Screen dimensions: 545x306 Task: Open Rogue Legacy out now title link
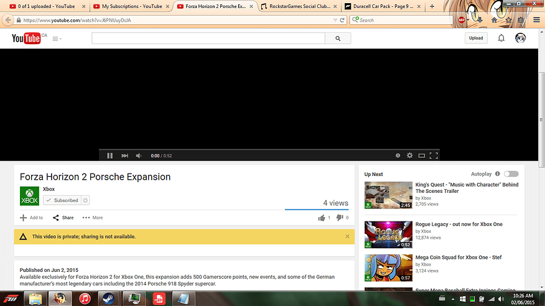pyautogui.click(x=459, y=225)
